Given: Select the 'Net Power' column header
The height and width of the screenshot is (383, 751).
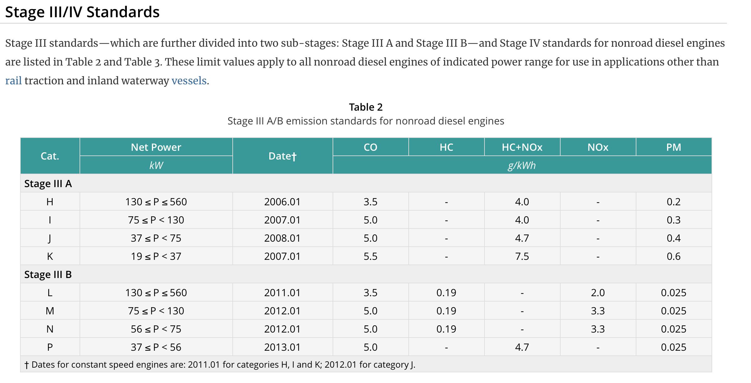Looking at the screenshot, I should [156, 147].
